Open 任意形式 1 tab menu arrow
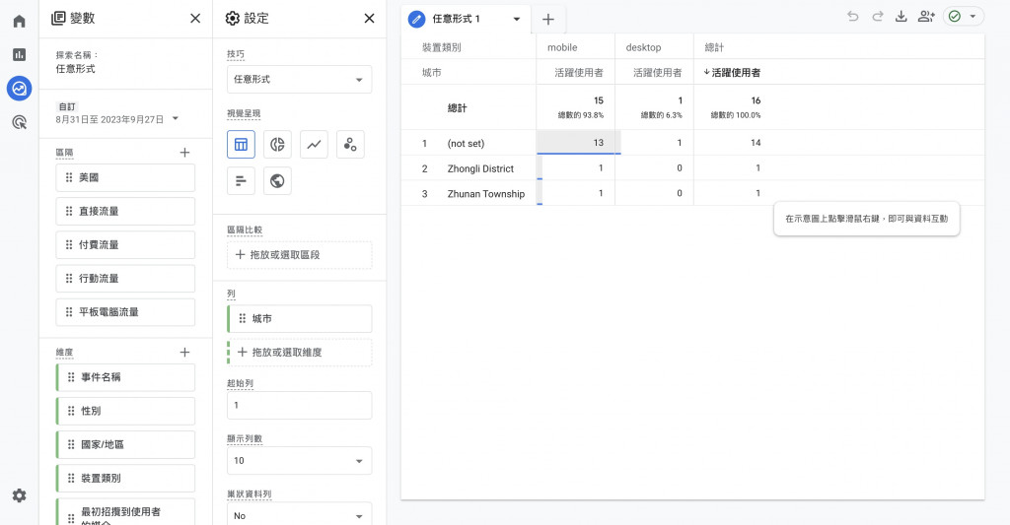 coord(517,20)
